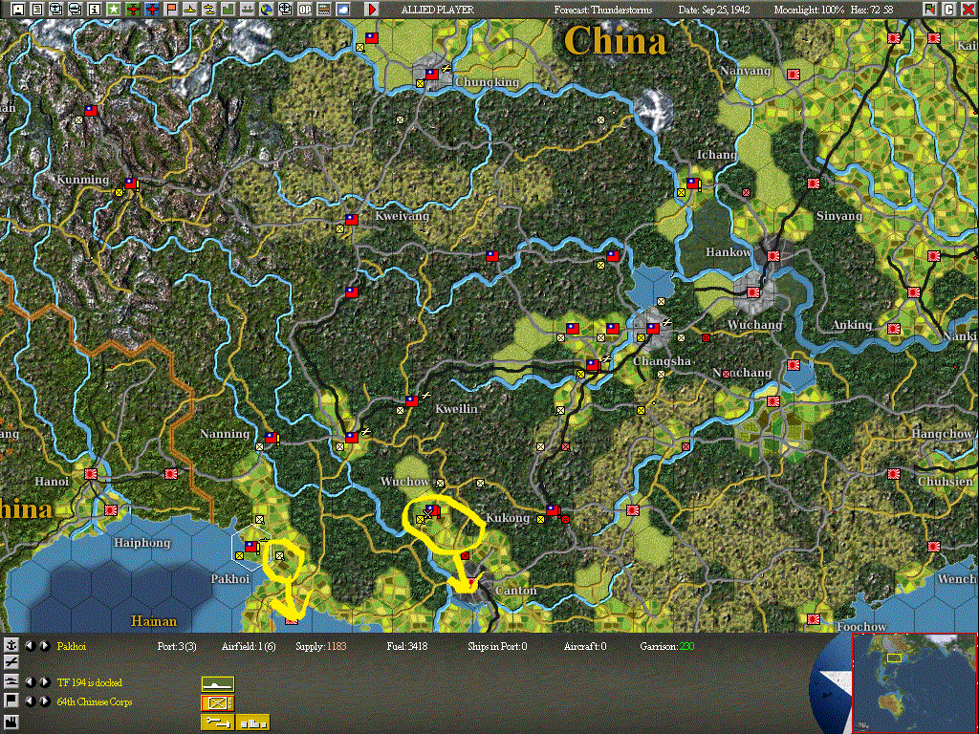Select the Chinese unit at Kukong
Image resolution: width=979 pixels, height=734 pixels.
tap(553, 510)
